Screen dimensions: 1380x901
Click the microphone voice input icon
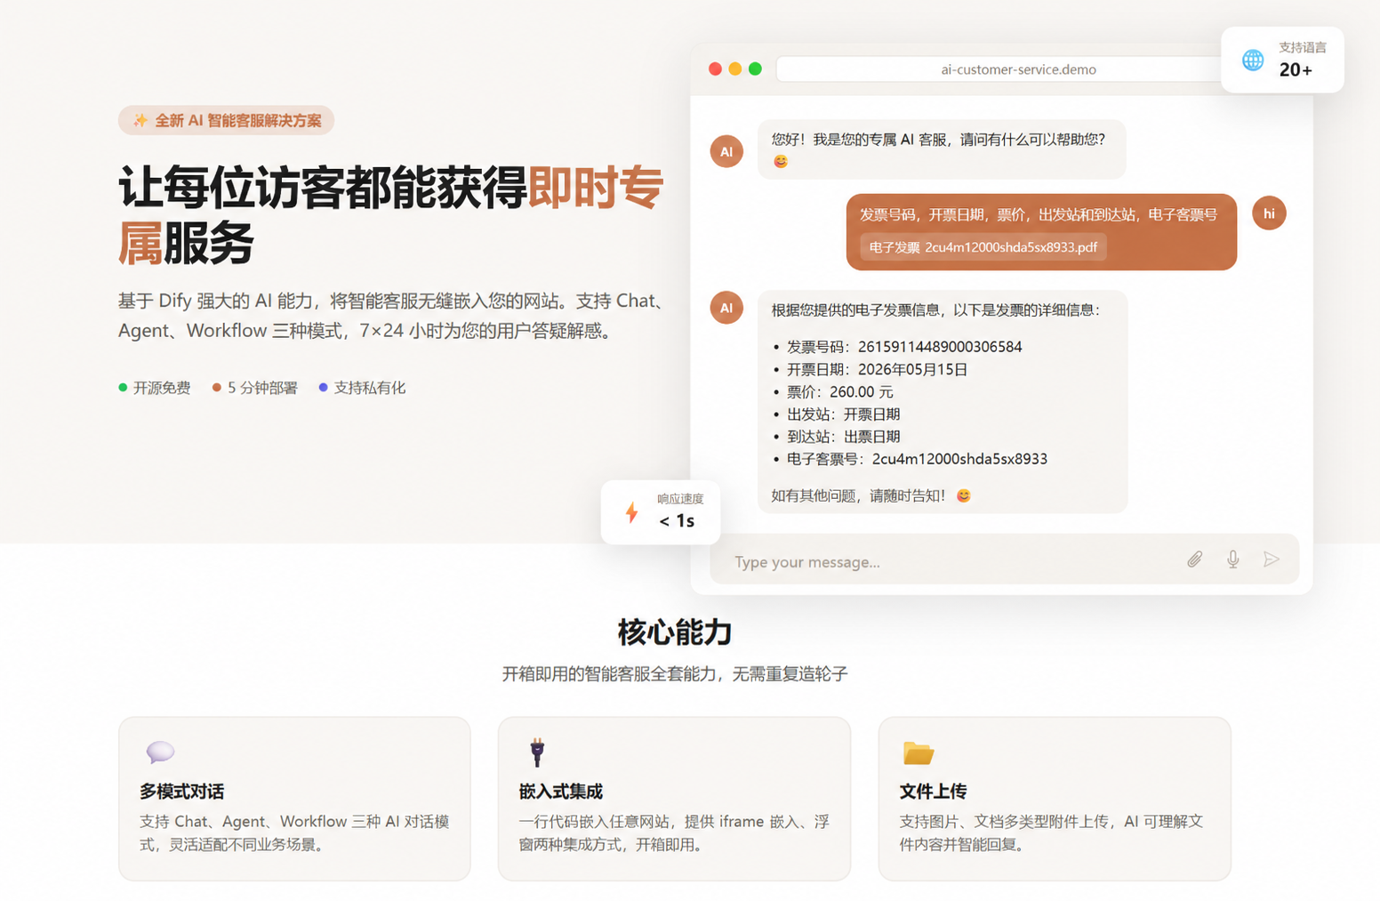1232,559
